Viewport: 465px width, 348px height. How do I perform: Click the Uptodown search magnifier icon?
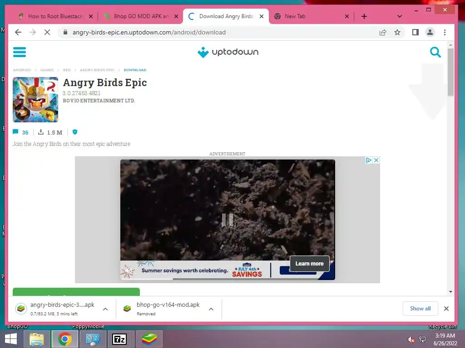coord(435,53)
